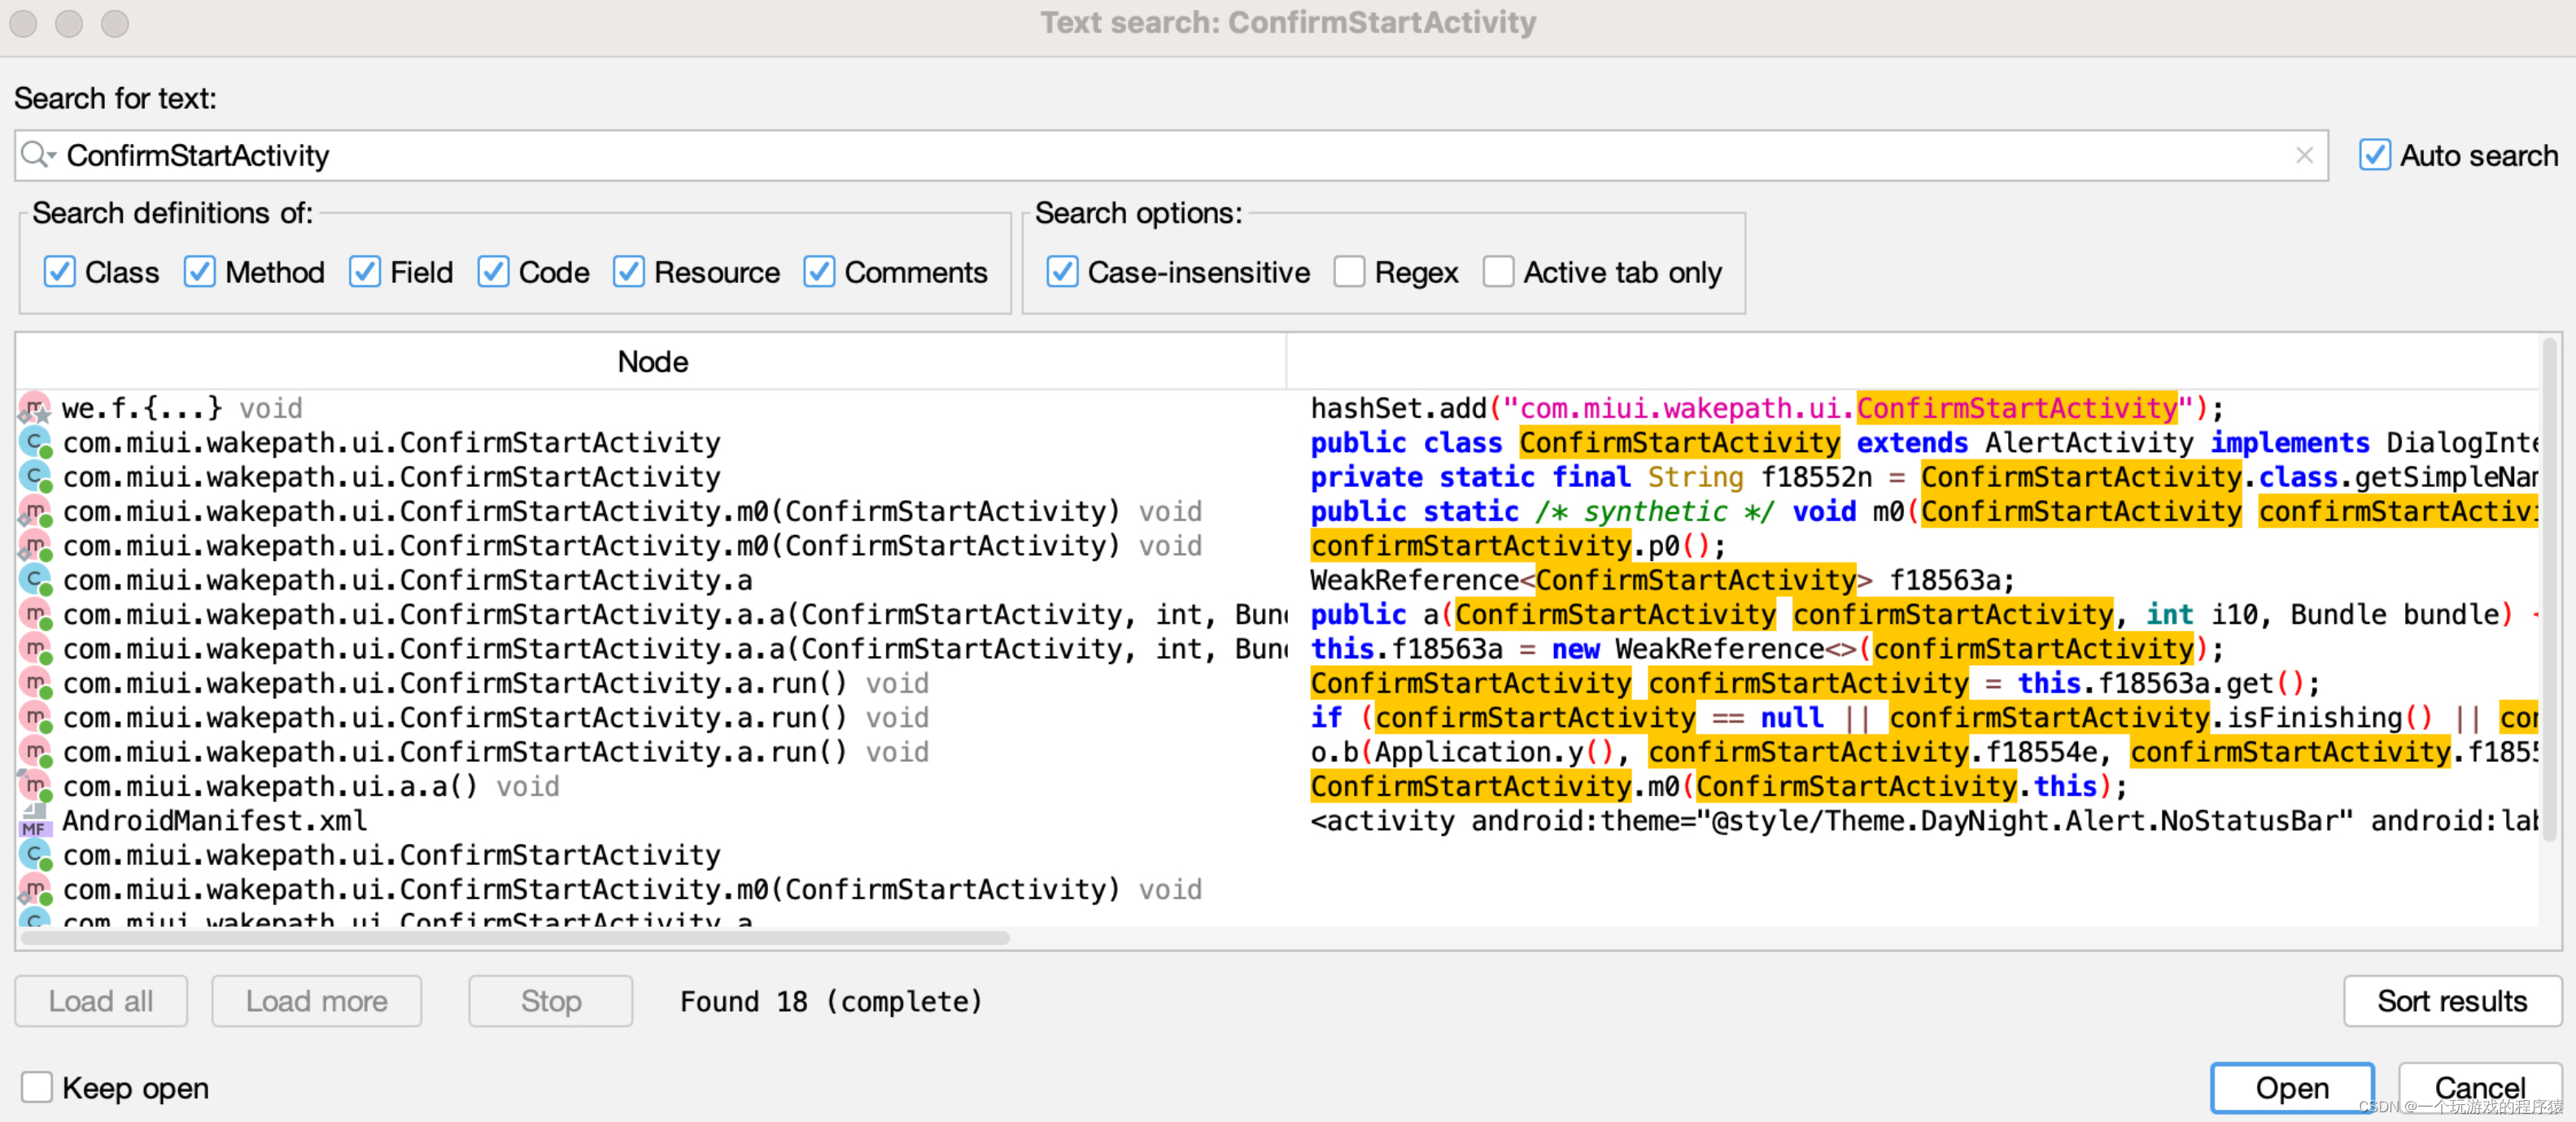Clear the search text with X icon

pyautogui.click(x=2304, y=154)
